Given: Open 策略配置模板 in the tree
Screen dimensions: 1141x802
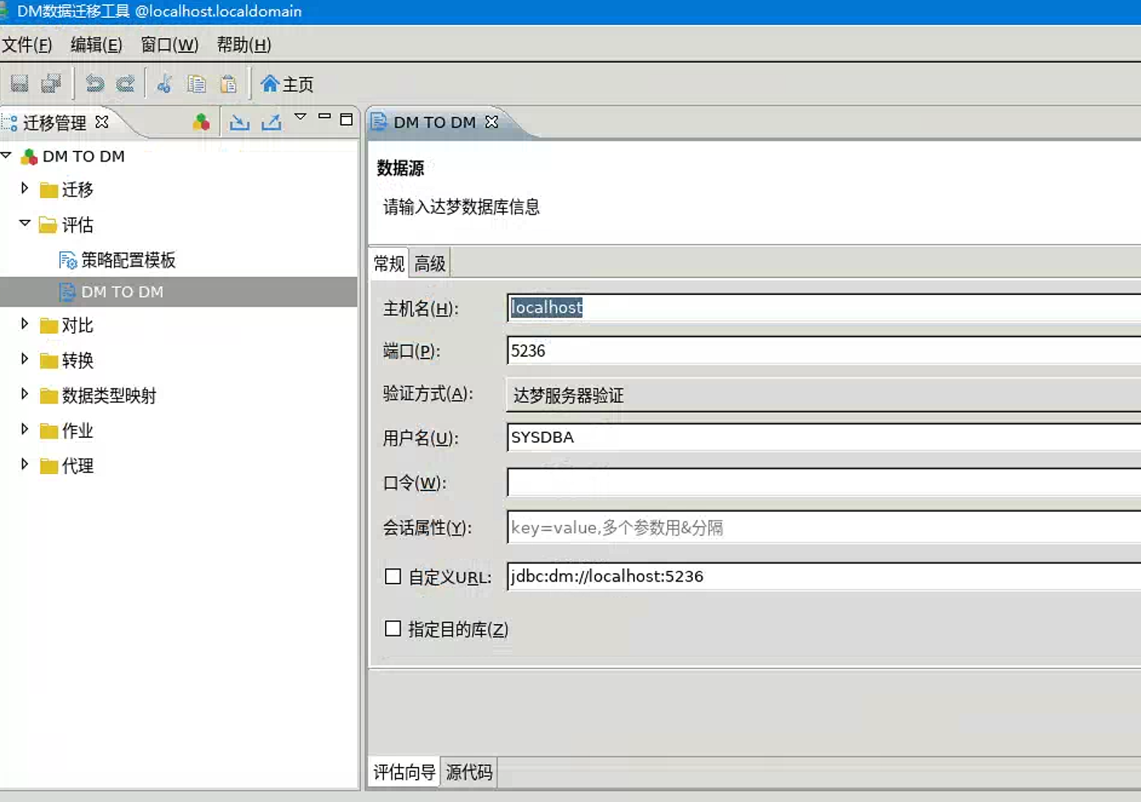Looking at the screenshot, I should [128, 260].
